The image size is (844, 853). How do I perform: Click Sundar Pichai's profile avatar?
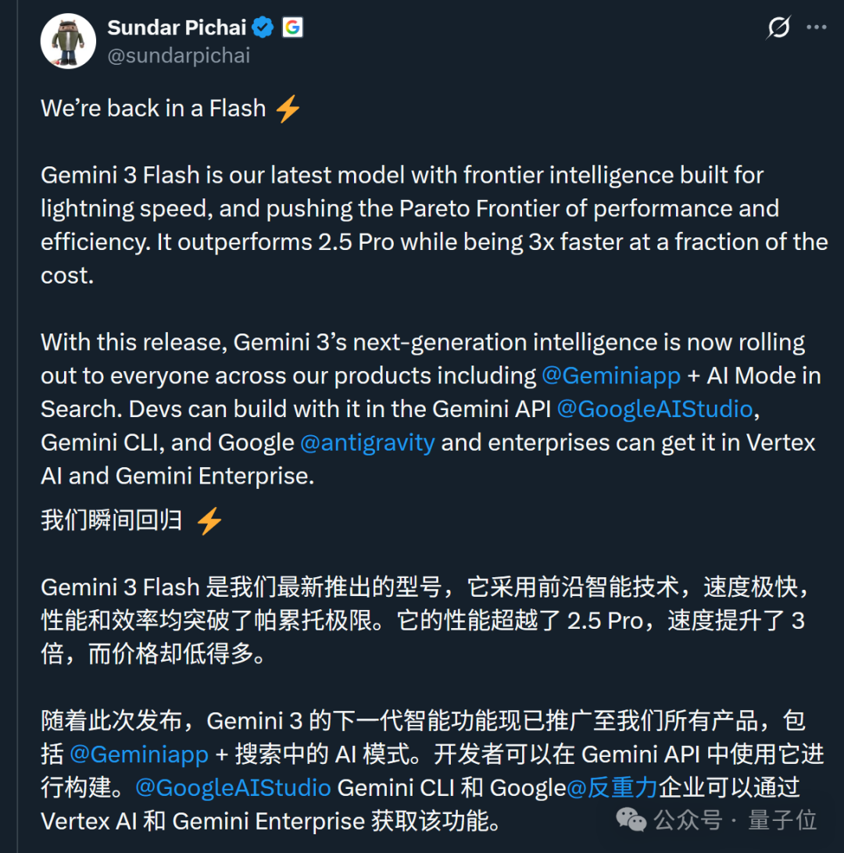(x=68, y=41)
